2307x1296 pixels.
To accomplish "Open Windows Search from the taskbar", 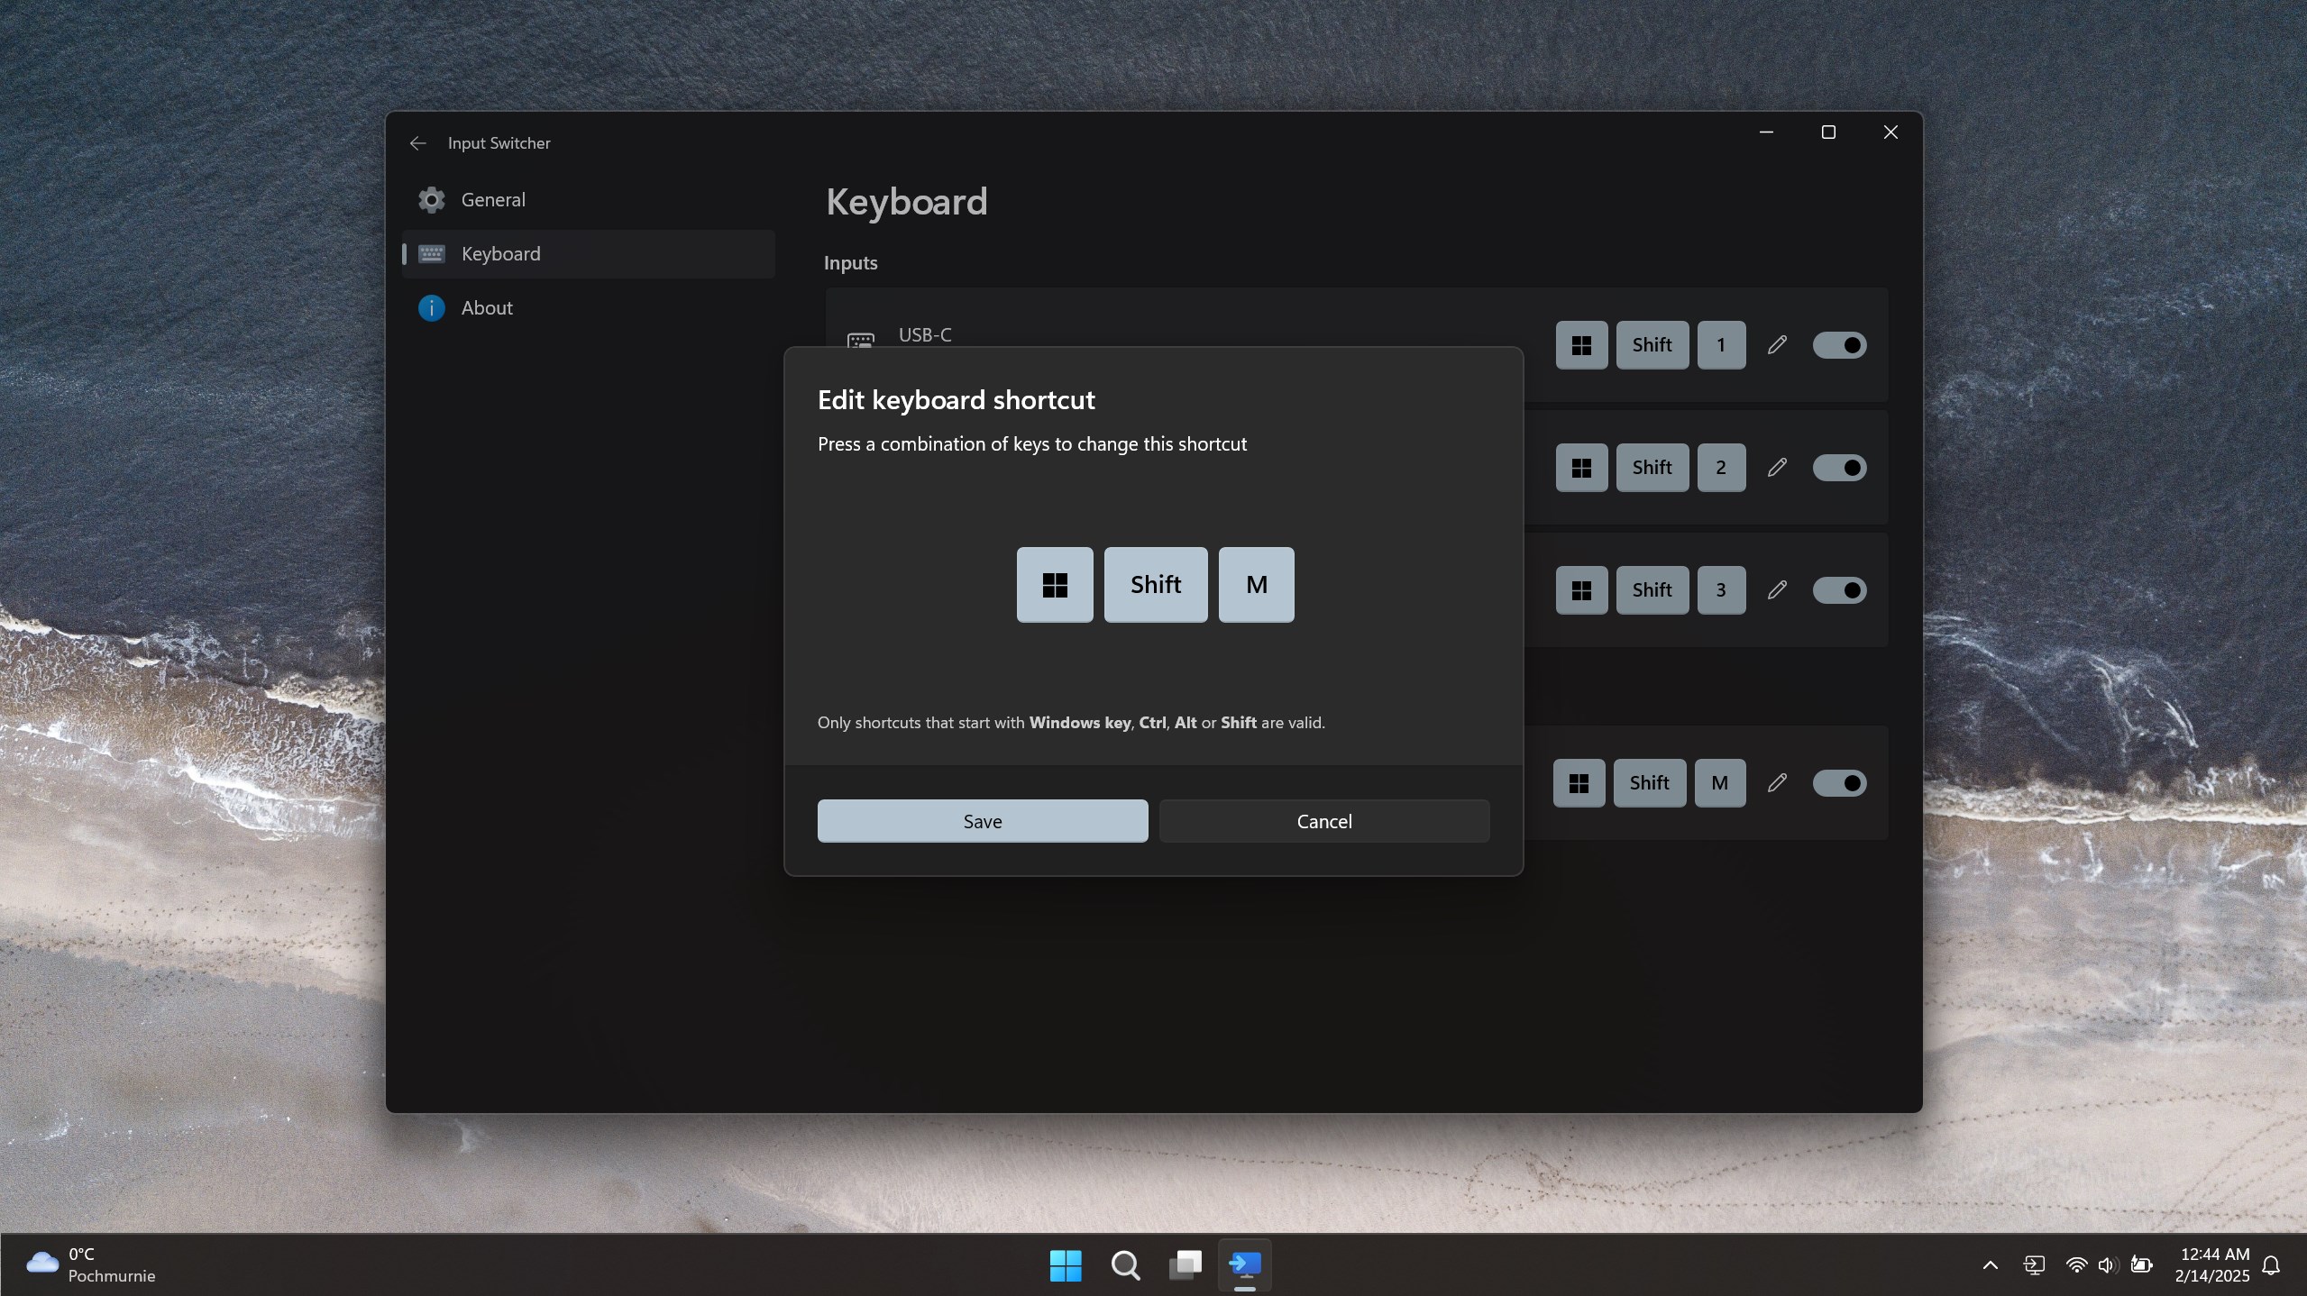I will (x=1124, y=1264).
